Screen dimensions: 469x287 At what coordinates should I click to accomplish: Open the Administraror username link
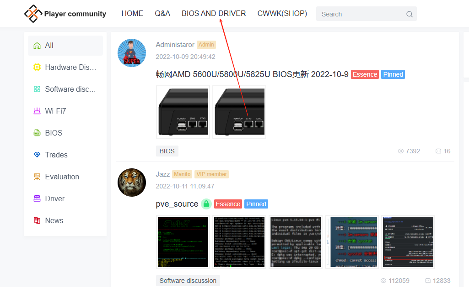point(175,44)
